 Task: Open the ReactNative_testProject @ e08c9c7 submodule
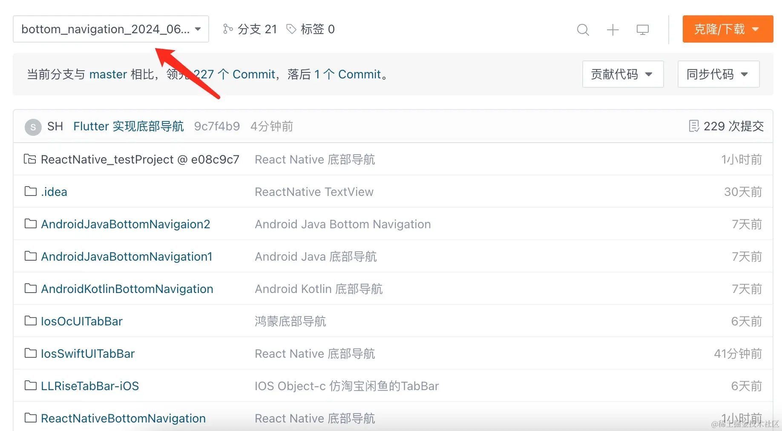pyautogui.click(x=140, y=159)
